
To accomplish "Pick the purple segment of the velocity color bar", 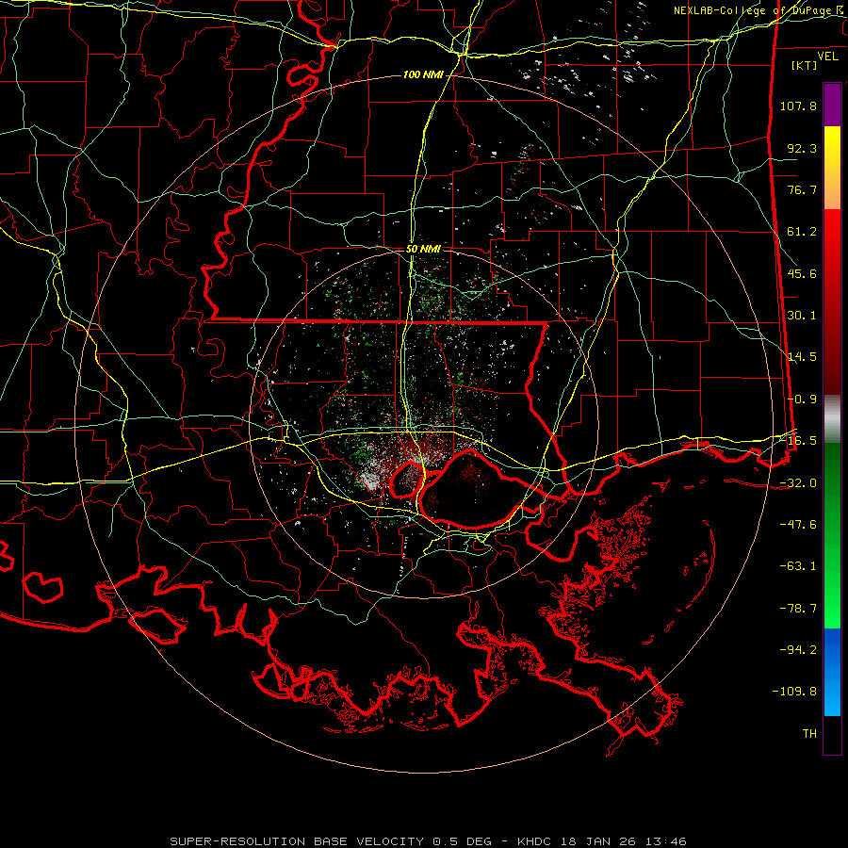I will 832,105.
